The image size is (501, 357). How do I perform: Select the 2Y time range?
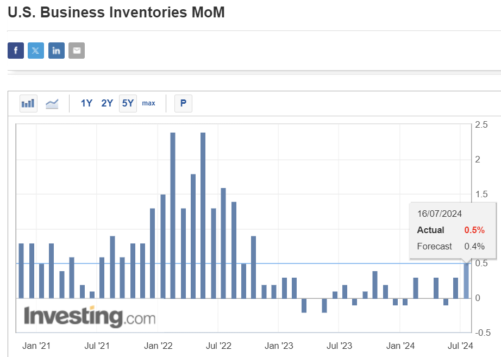[107, 103]
